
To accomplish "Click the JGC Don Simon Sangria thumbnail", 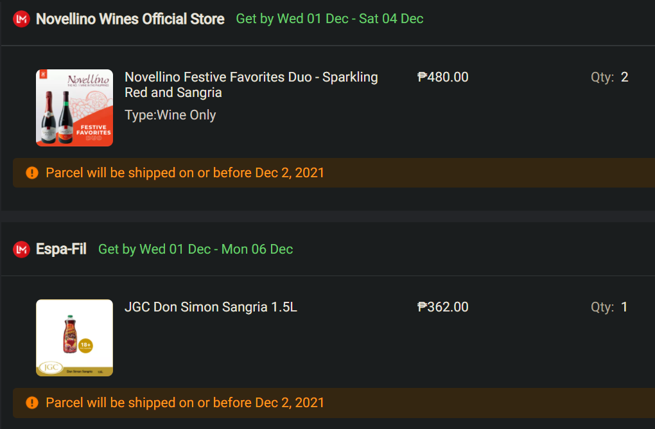I will (x=74, y=338).
